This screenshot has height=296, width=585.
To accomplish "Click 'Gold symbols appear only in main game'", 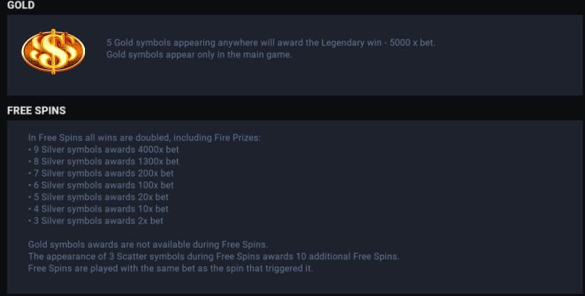I will pyautogui.click(x=199, y=55).
